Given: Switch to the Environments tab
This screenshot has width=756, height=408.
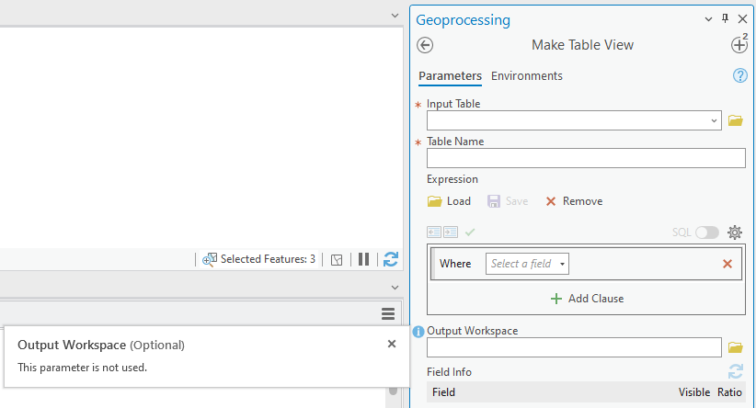Looking at the screenshot, I should pyautogui.click(x=527, y=76).
